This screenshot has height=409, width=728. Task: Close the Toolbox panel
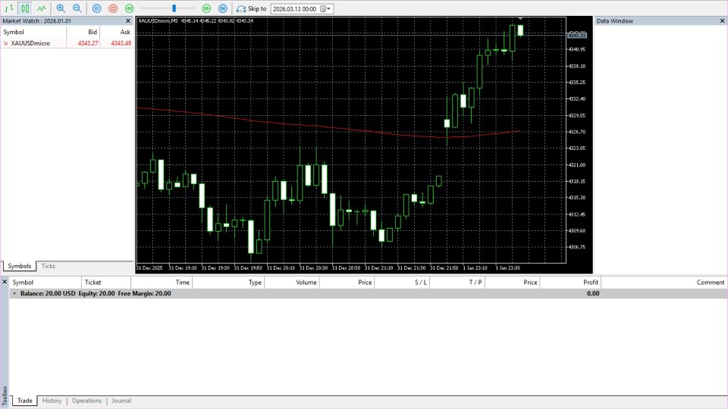tap(5, 282)
